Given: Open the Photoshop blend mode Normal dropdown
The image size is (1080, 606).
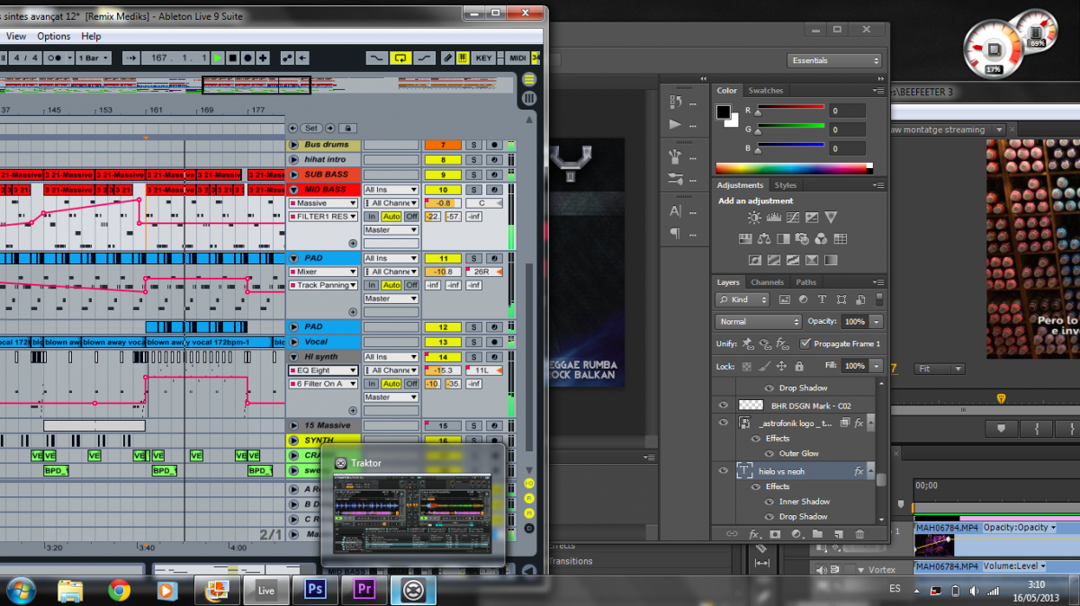Looking at the screenshot, I should (x=758, y=321).
